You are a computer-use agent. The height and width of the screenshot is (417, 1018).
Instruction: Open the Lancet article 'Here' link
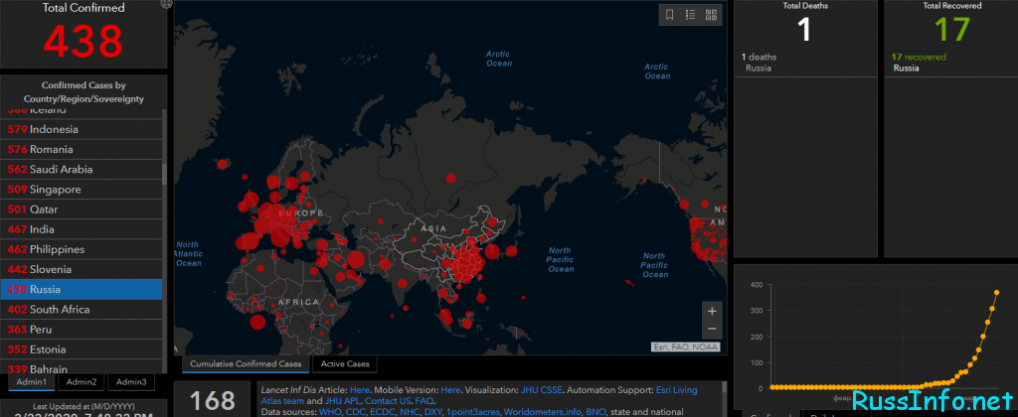click(x=359, y=390)
